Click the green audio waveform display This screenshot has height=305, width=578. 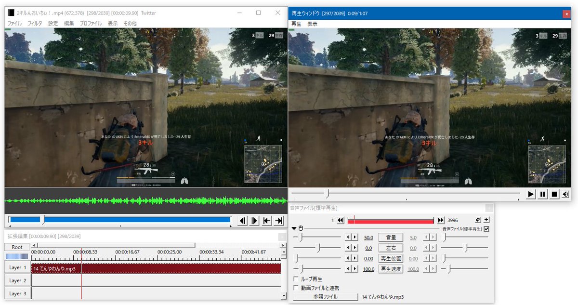point(146,200)
